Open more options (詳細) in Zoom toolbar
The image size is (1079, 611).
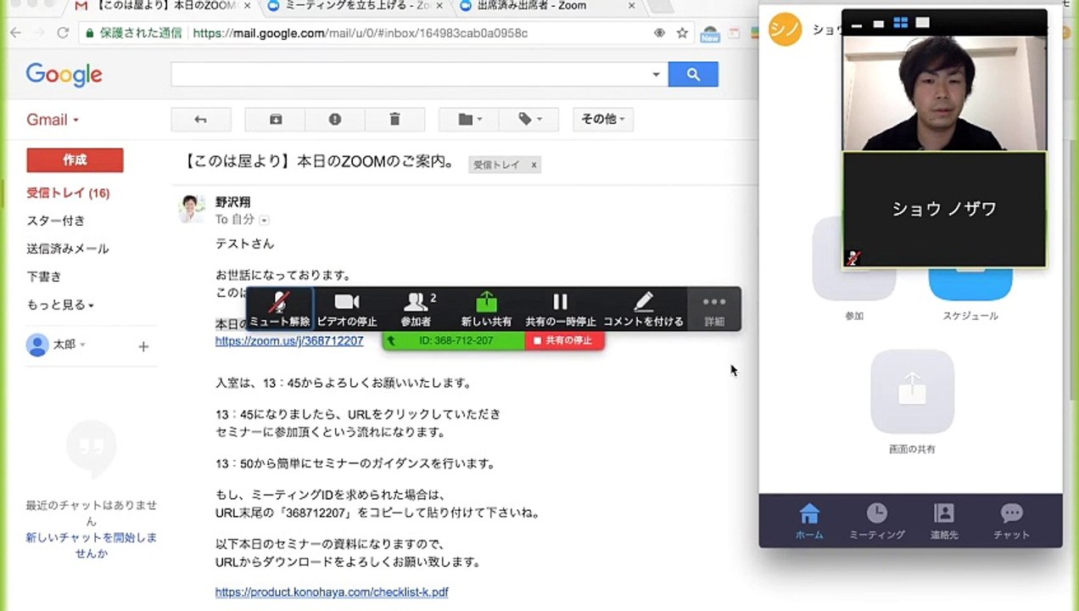(714, 308)
